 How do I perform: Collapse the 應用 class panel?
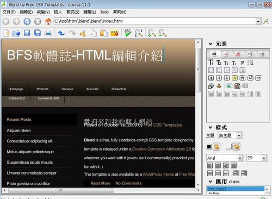coord(211,182)
